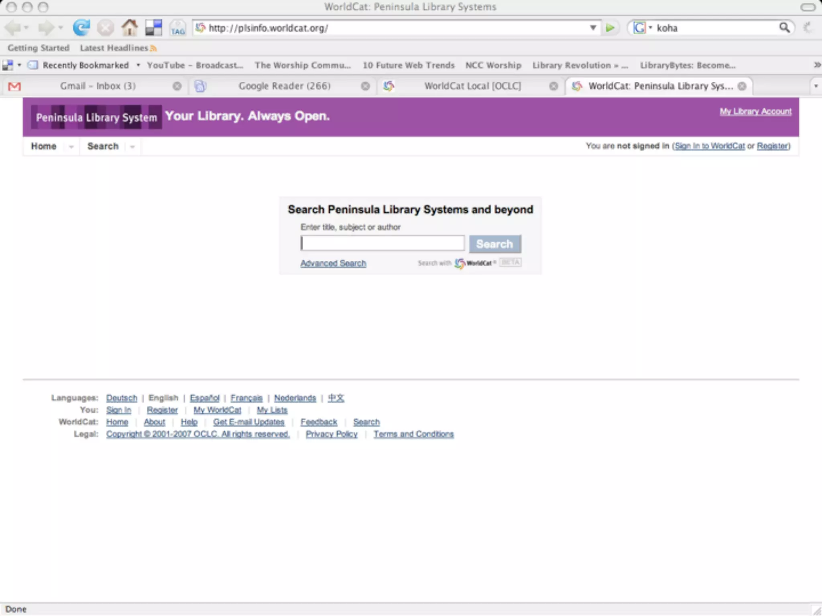Expand the Search menu dropdown arrow
This screenshot has width=822, height=616.
tap(132, 147)
